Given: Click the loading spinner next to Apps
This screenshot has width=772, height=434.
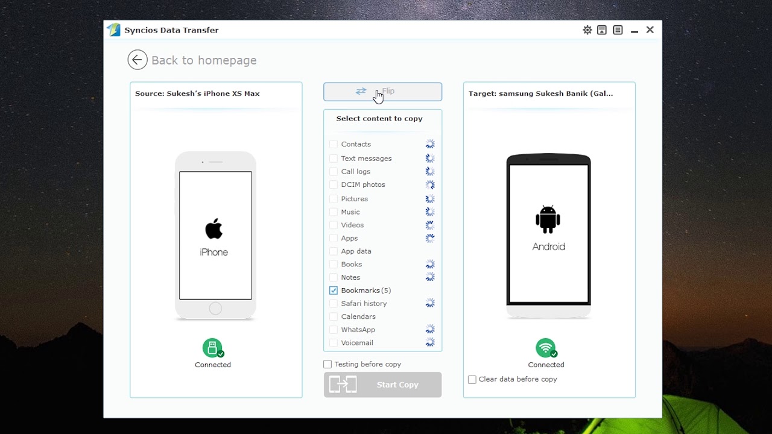Looking at the screenshot, I should pos(430,239).
